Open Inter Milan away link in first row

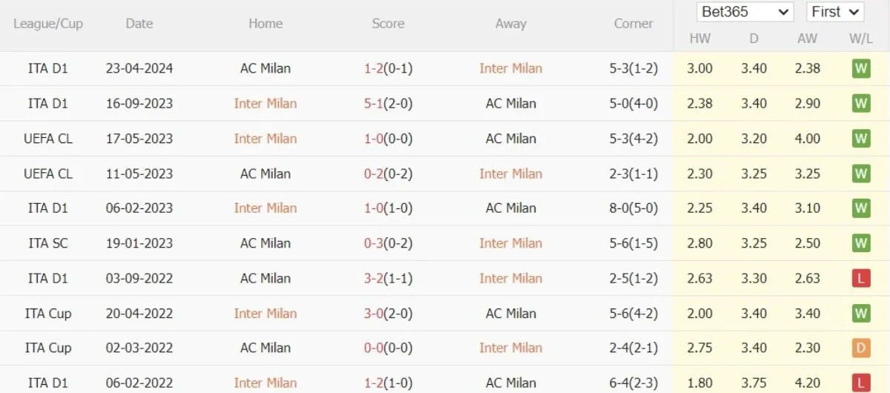tap(510, 69)
